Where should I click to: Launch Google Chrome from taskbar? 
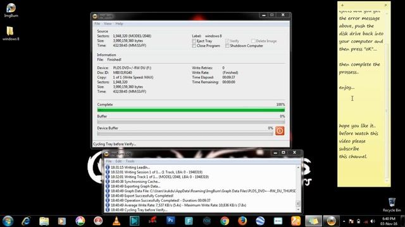(225, 221)
